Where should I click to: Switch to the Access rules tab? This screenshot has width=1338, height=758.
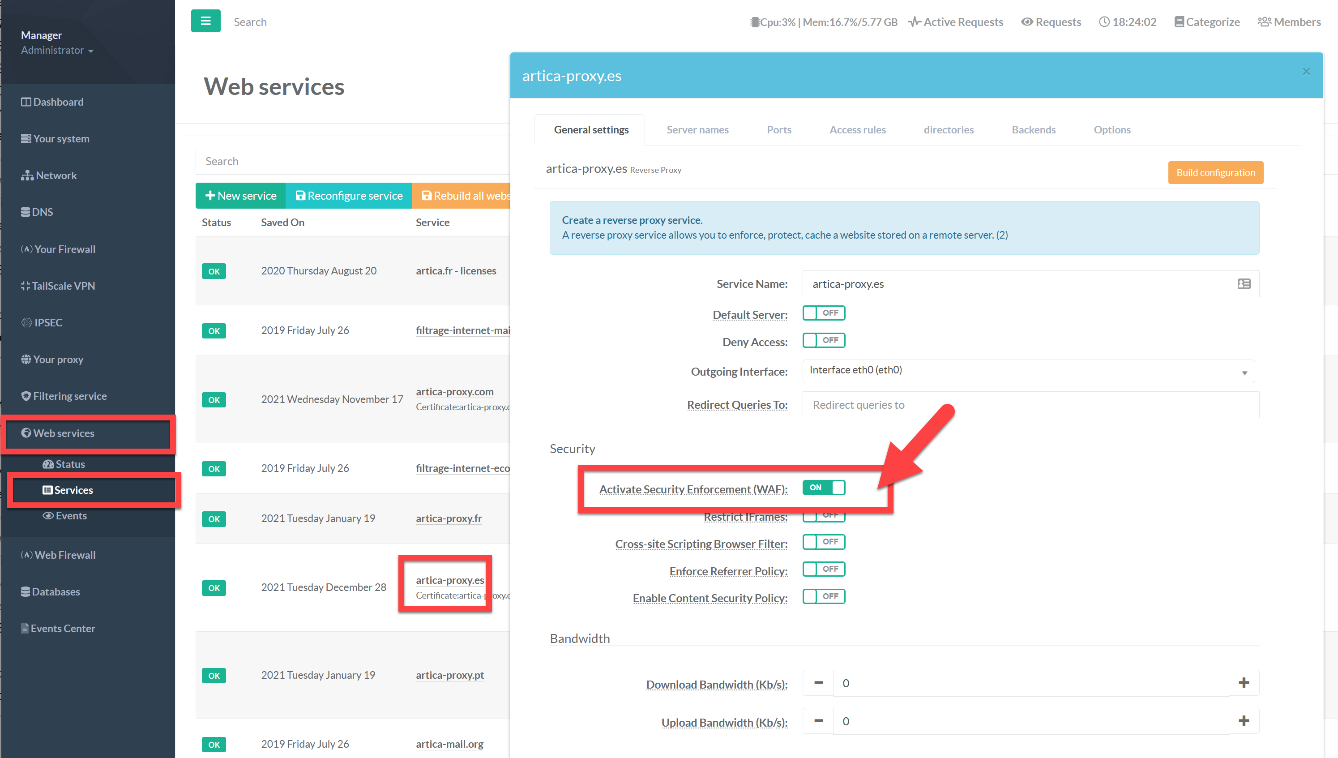857,130
